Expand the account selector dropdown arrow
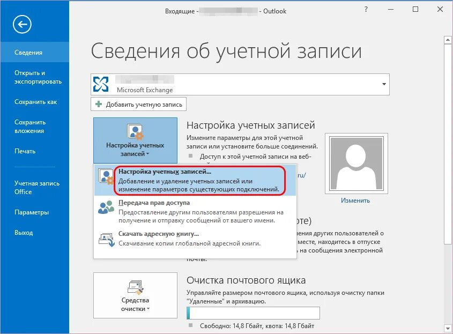Viewport: 453px width, 334px height. coord(384,84)
